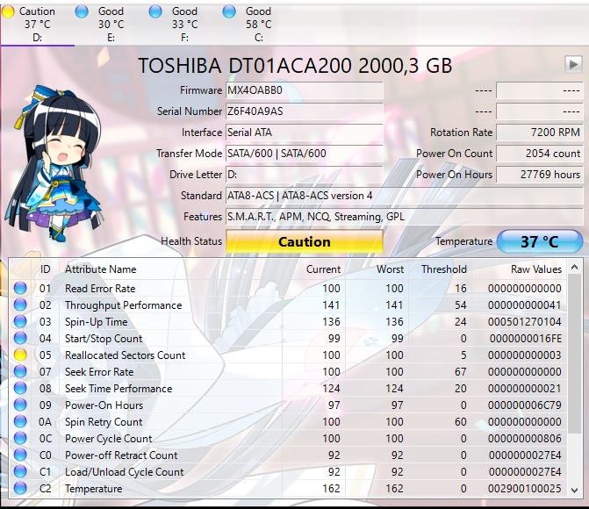This screenshot has width=589, height=509.
Task: Switch to the E: drive tab
Action: click(x=111, y=25)
